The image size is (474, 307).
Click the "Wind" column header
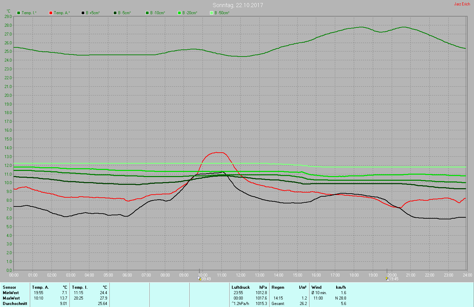[x=317, y=287]
